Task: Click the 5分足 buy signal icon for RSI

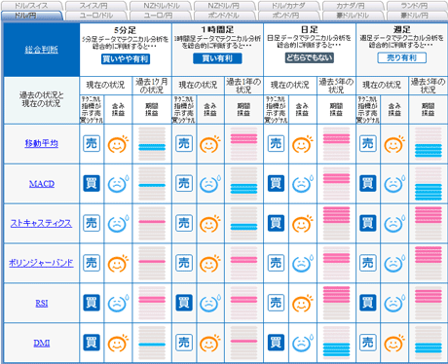Action: point(92,303)
